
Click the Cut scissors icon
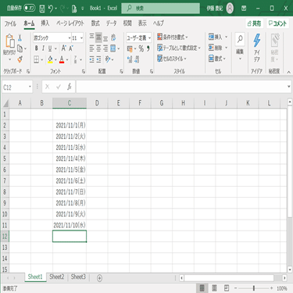coord(20,38)
